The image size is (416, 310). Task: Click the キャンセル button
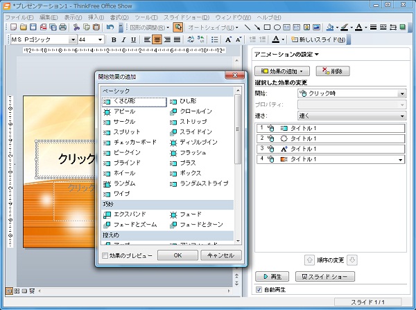tap(221, 255)
